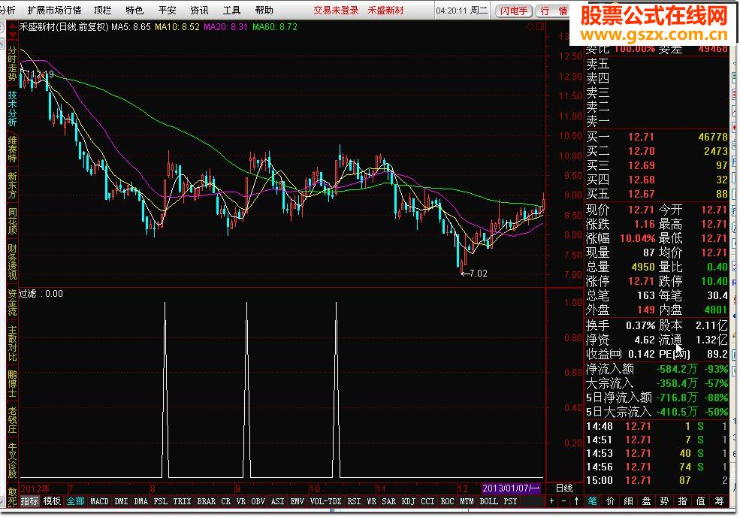Screen dimensions: 740x517
Task: Select the 价 tab in the quote panel
Action: point(610,501)
